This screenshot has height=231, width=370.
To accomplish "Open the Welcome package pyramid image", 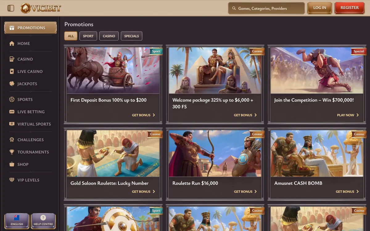I will pos(215,70).
